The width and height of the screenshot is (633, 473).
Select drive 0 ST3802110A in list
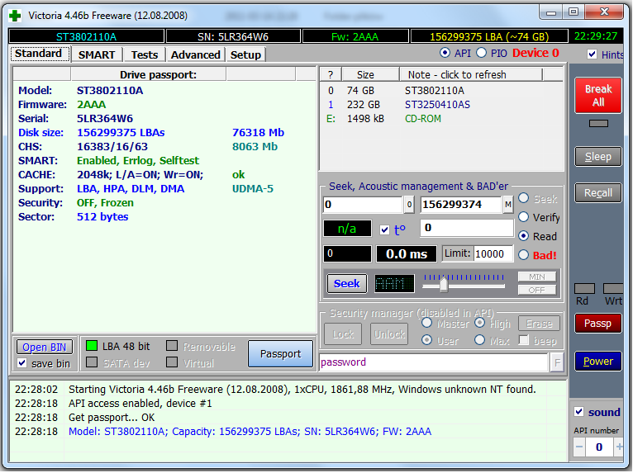pyautogui.click(x=441, y=91)
